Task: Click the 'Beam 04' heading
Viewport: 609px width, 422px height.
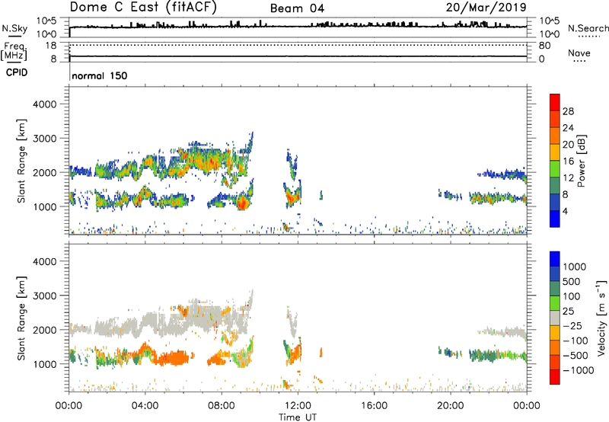Action: point(297,8)
